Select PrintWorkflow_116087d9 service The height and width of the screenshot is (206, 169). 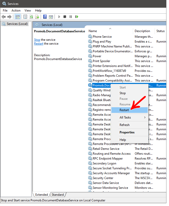[x=109, y=71]
